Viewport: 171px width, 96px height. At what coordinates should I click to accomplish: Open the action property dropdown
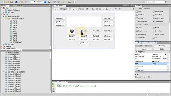tap(165, 54)
